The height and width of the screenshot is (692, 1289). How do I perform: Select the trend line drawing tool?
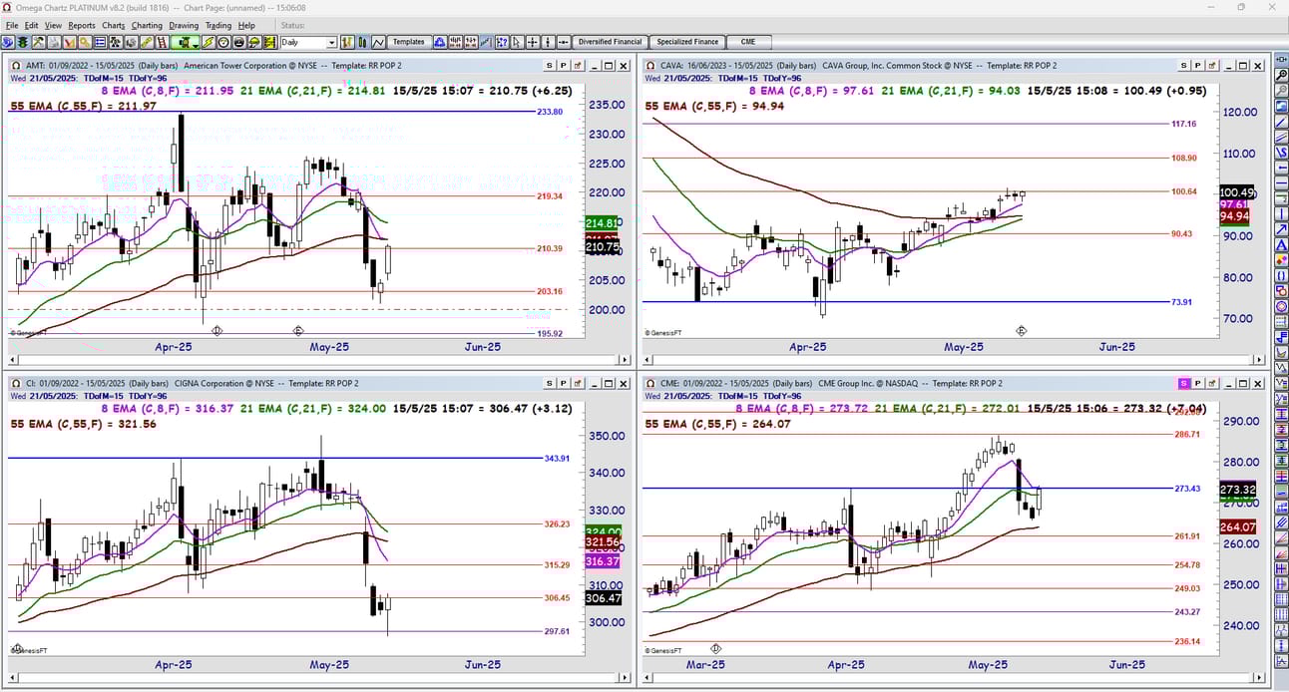click(1279, 121)
